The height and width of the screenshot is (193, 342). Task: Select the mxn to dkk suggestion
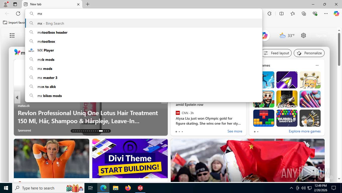[144, 87]
